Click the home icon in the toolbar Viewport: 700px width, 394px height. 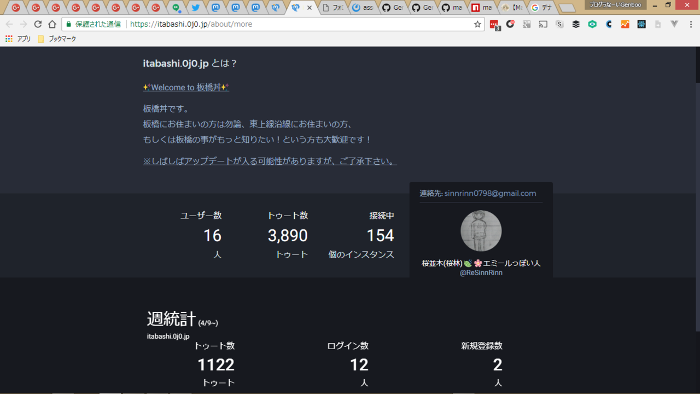coord(52,24)
